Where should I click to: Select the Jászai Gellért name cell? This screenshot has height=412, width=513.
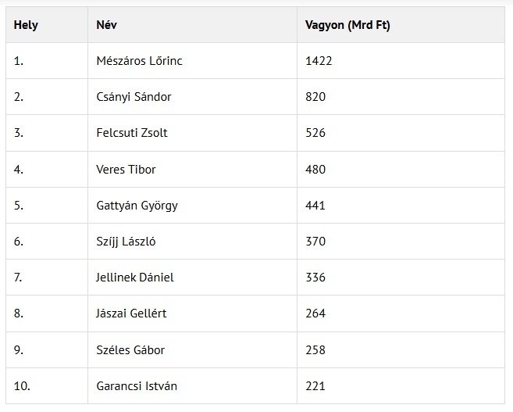click(x=131, y=313)
